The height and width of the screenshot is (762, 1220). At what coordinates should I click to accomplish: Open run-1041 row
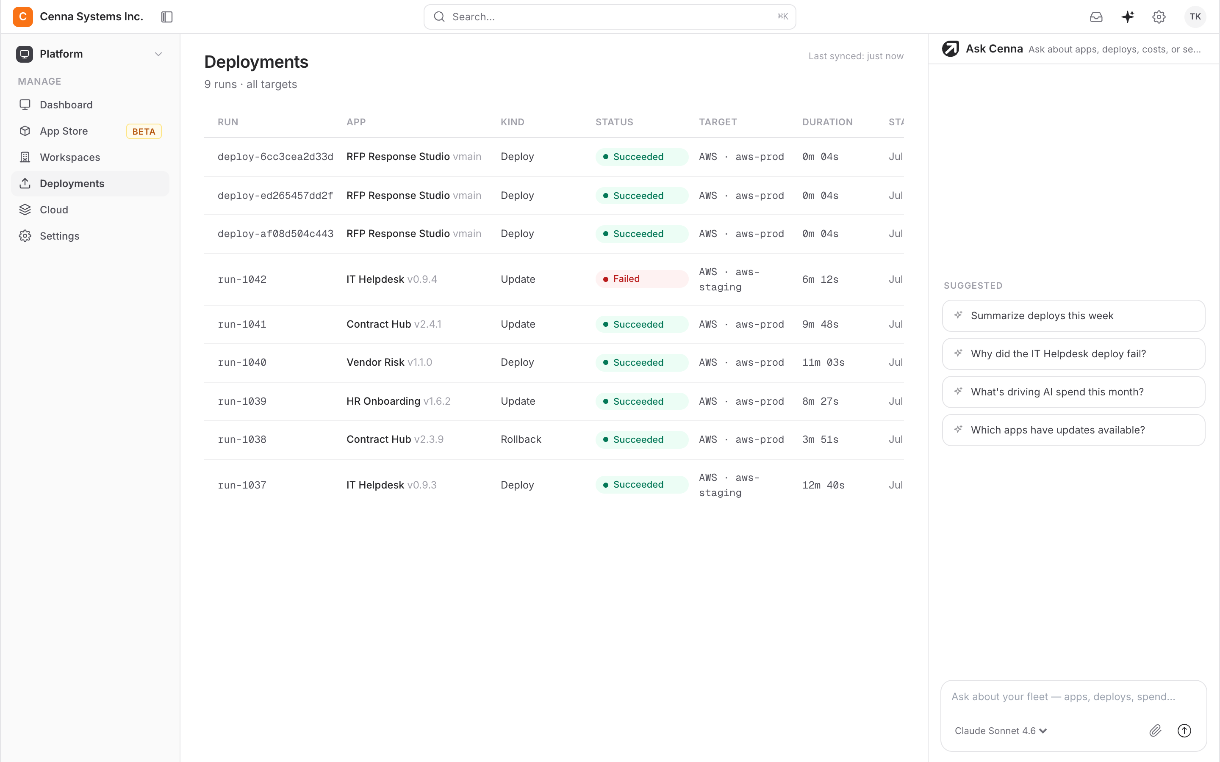[554, 324]
